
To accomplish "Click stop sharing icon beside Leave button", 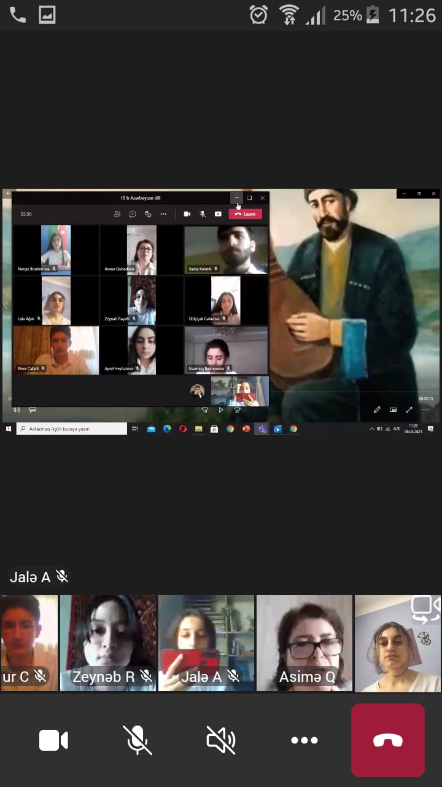I will tap(218, 214).
